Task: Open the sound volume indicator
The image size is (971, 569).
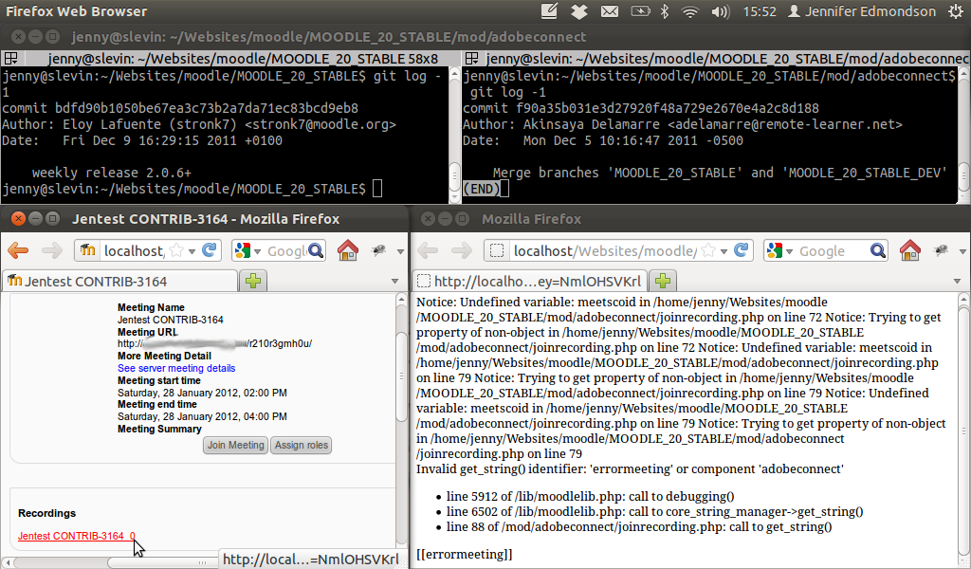Action: pyautogui.click(x=721, y=11)
